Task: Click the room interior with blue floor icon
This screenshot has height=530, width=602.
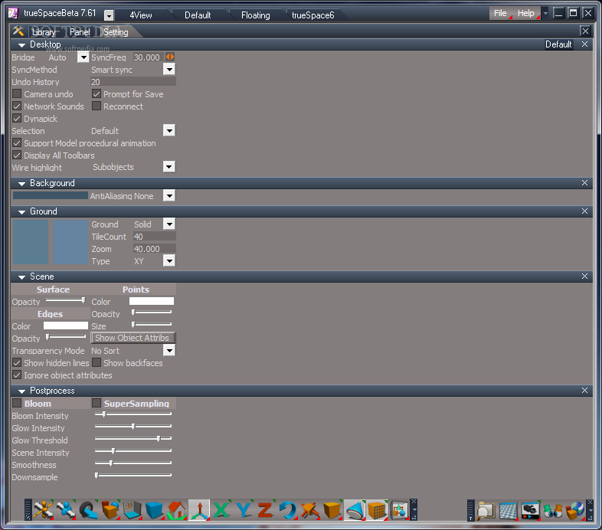Action: click(133, 510)
